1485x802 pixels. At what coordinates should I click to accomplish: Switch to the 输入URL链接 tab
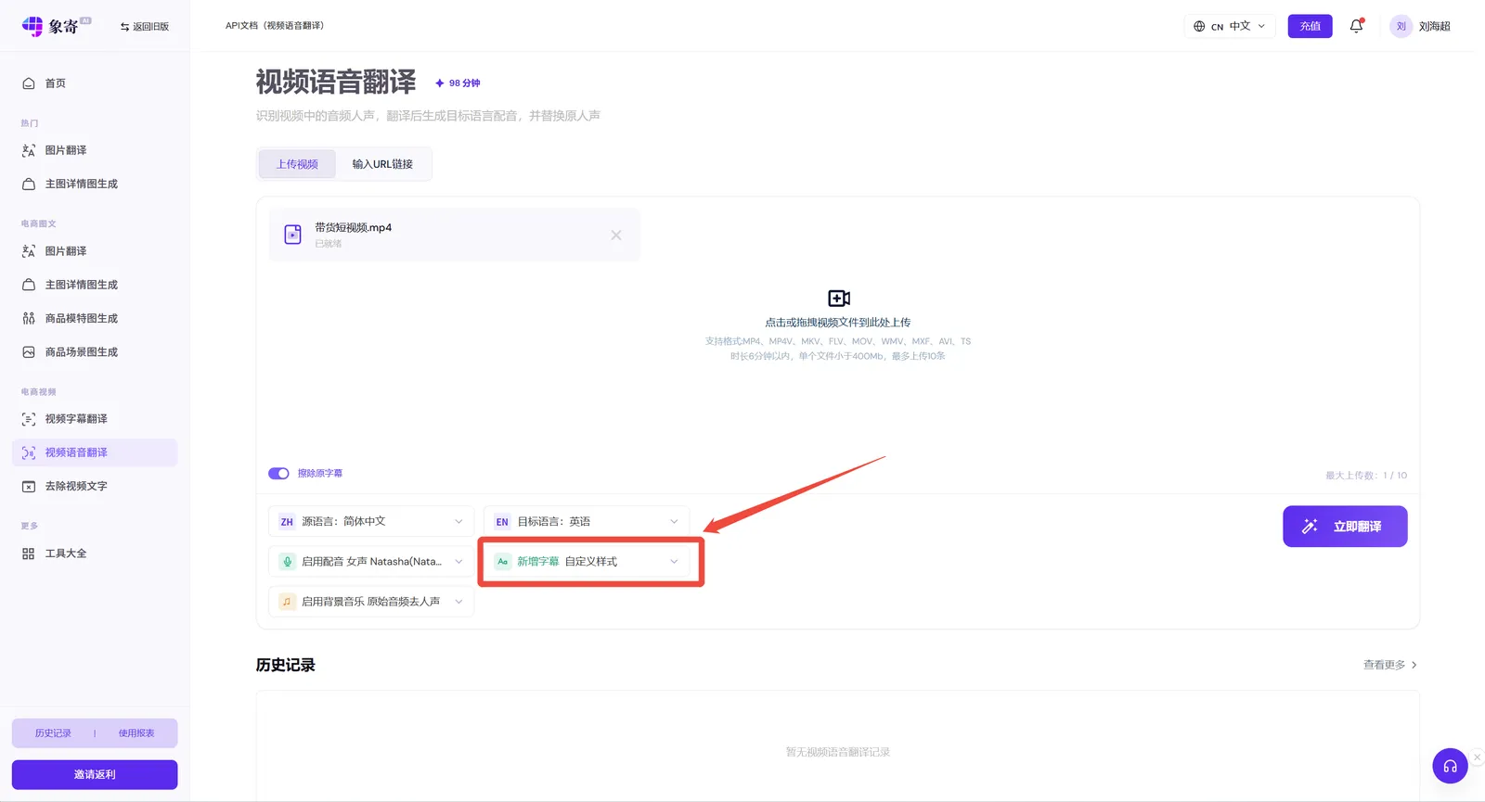click(x=382, y=164)
